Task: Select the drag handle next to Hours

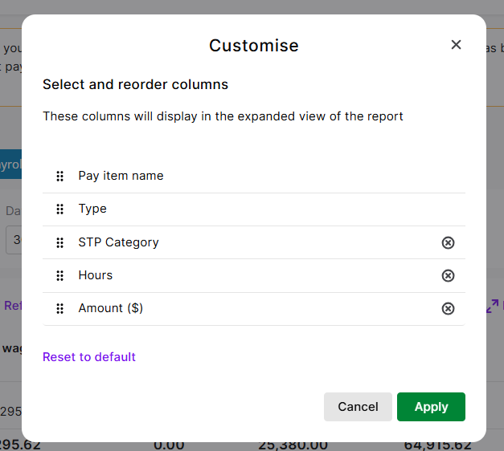Action: pyautogui.click(x=59, y=275)
